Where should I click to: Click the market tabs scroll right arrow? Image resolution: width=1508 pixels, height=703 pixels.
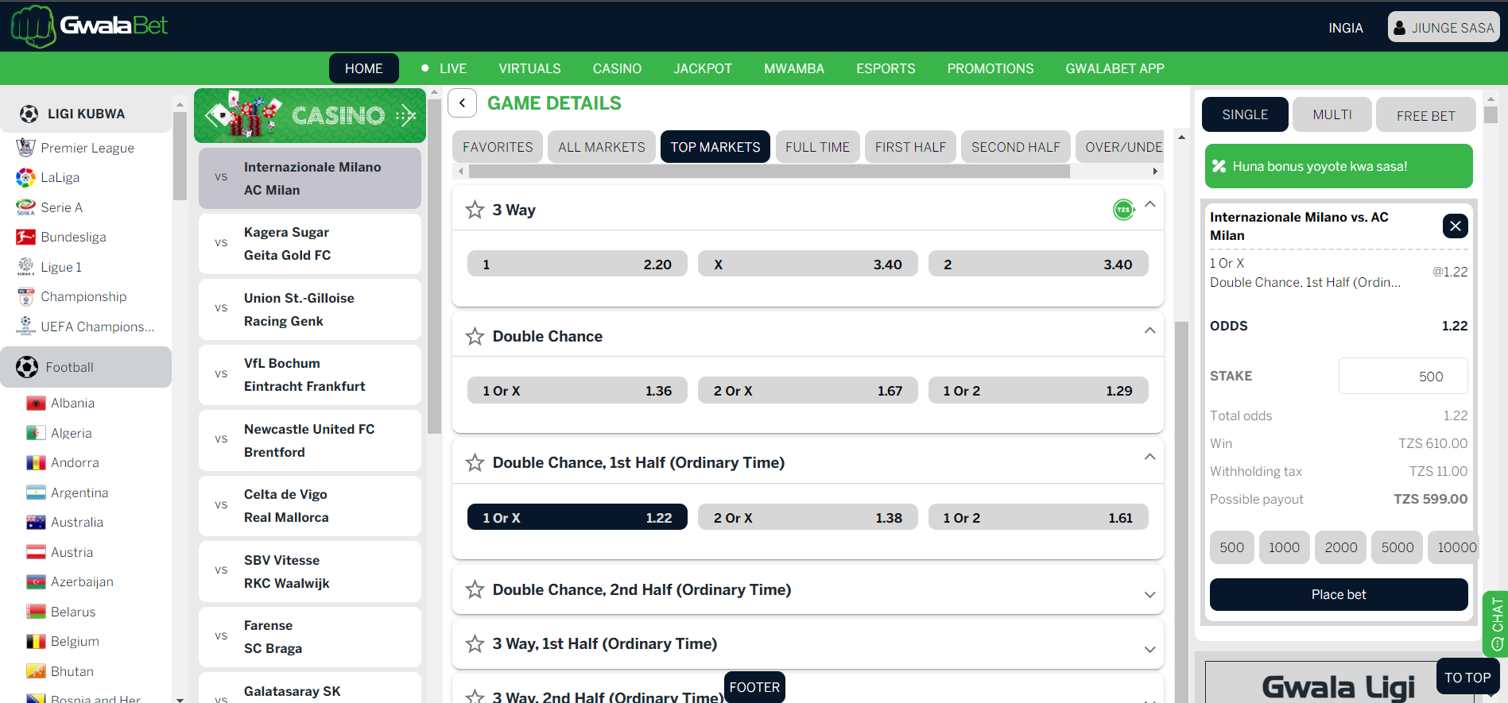pyautogui.click(x=1155, y=171)
